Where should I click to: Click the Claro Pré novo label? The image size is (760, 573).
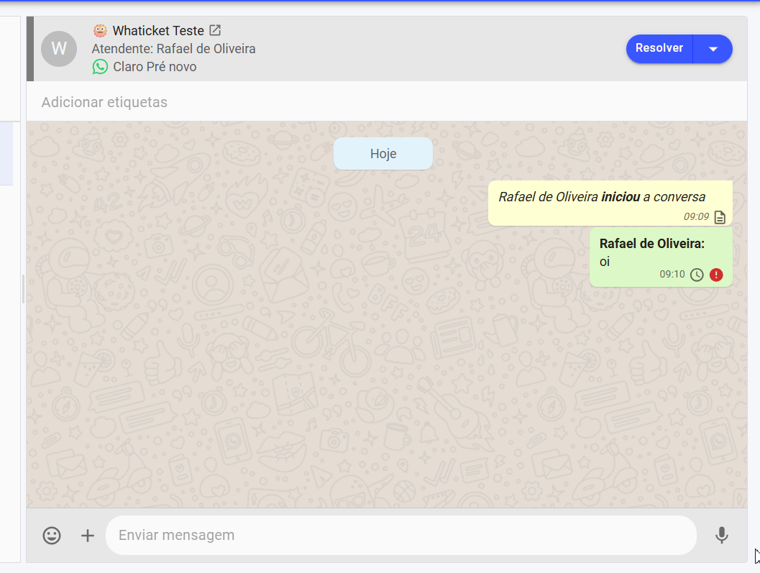click(x=155, y=66)
